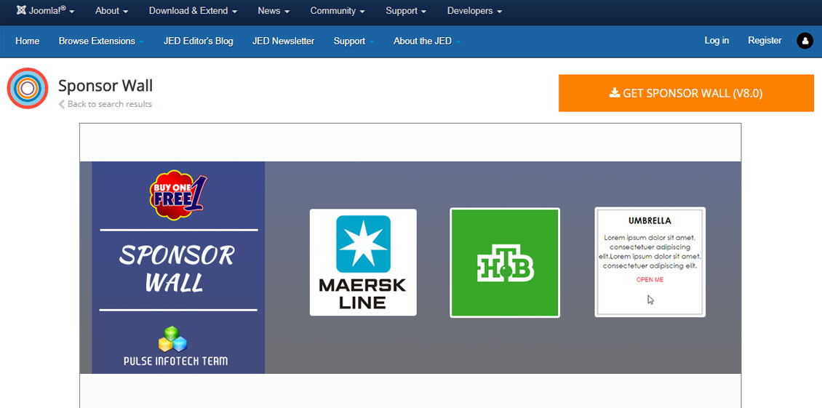
Task: Expand Browse Extensions menu
Action: click(x=101, y=41)
